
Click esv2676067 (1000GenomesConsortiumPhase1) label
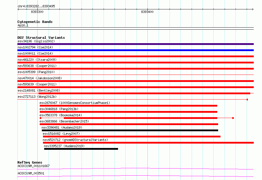point(75,103)
